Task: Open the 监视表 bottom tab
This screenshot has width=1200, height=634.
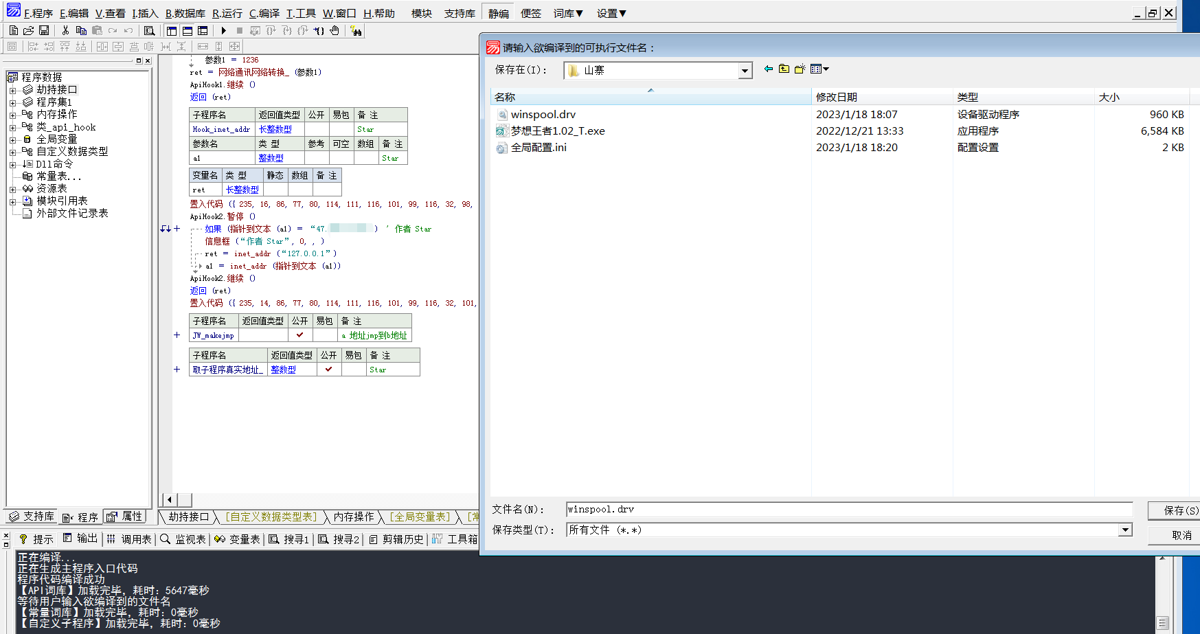Action: tap(183, 539)
